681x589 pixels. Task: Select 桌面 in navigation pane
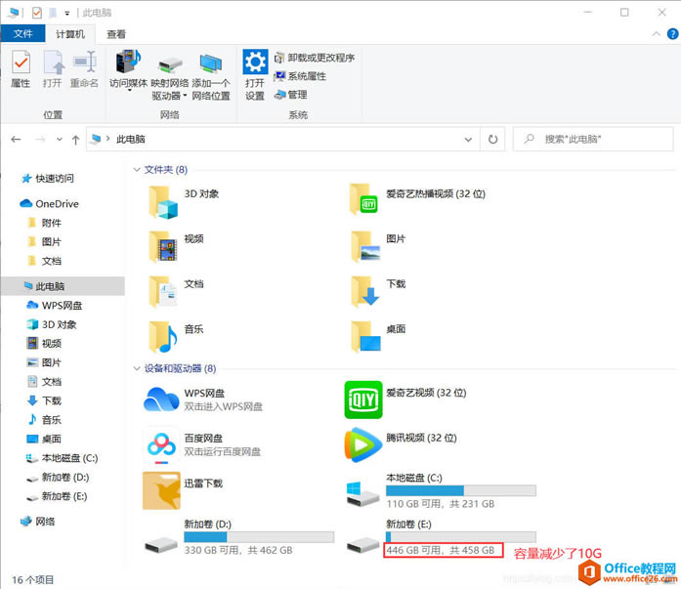(x=45, y=439)
